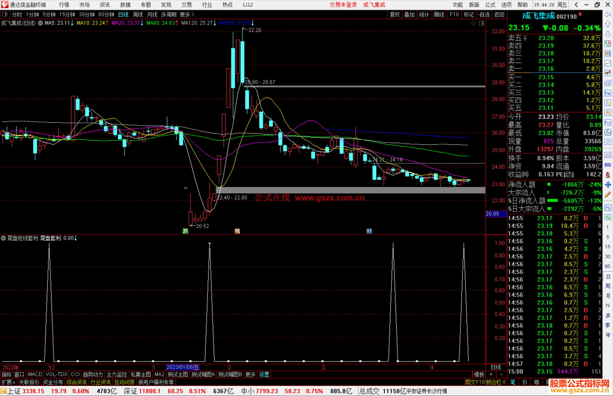613x396 pixels.
Task: Click the RSI indicator sidebar icon
Action: tap(608, 165)
